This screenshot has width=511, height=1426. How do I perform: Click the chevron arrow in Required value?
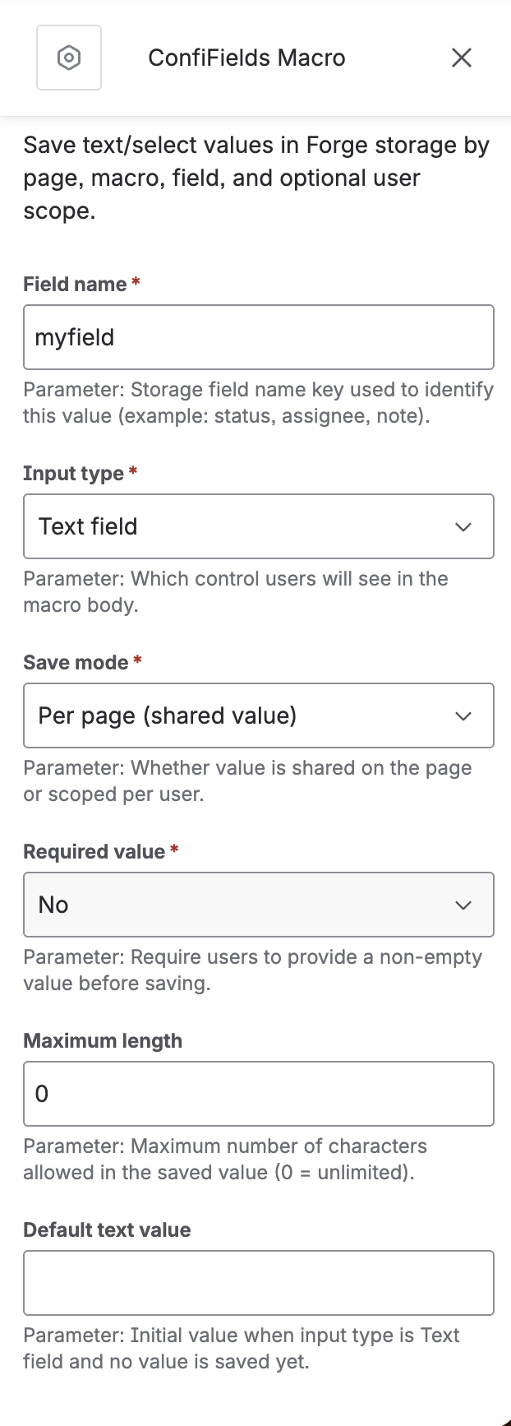coord(463,905)
